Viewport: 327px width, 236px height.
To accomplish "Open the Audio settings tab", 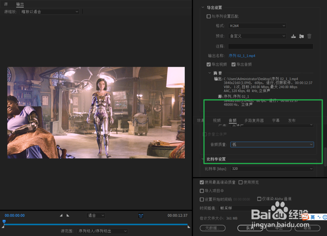I will (x=232, y=120).
